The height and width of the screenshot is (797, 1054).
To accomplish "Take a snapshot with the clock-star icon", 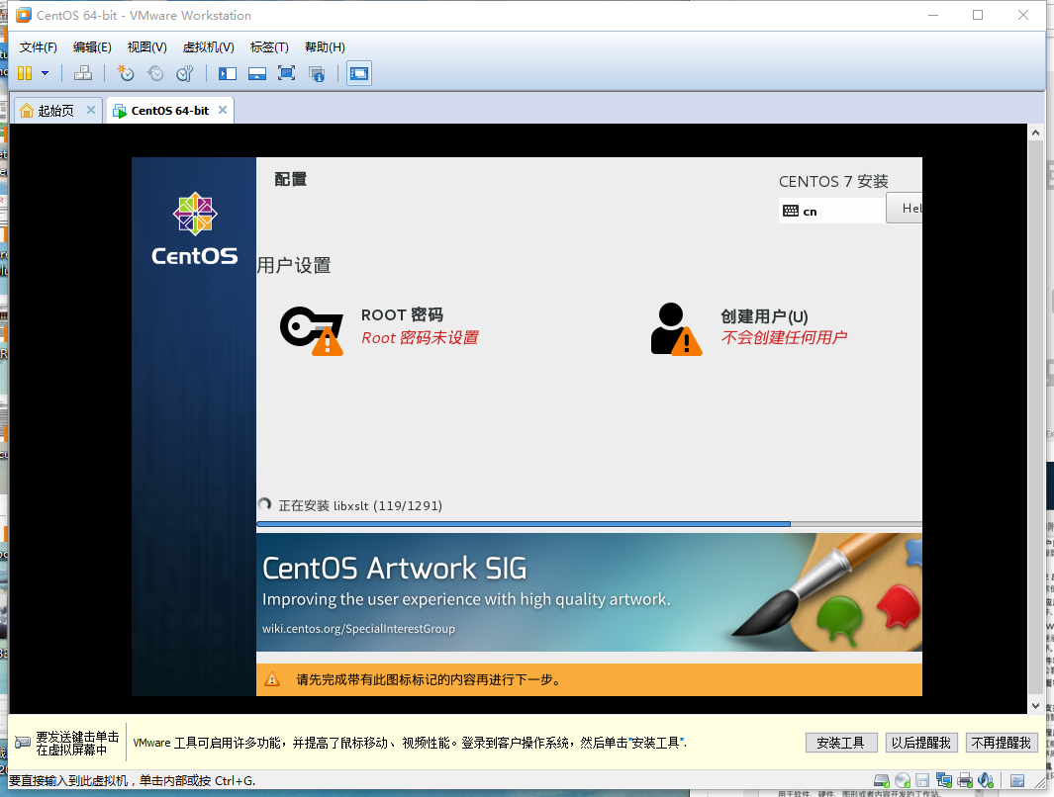I will tap(126, 73).
